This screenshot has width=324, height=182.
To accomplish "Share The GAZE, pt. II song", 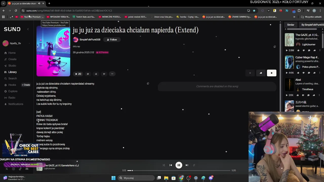I will (x=315, y=50).
